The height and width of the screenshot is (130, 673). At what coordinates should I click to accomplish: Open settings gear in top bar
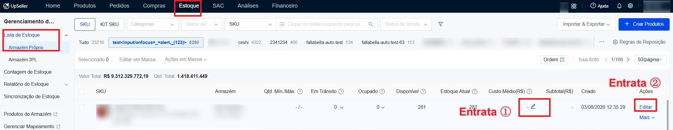coord(630,6)
